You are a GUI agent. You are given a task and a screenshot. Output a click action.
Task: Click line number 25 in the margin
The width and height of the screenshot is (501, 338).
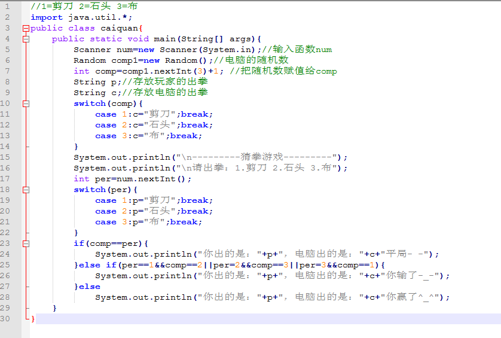click(5, 265)
